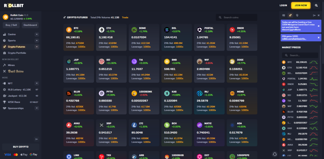Click the 1000BONK coin icon

134,93
